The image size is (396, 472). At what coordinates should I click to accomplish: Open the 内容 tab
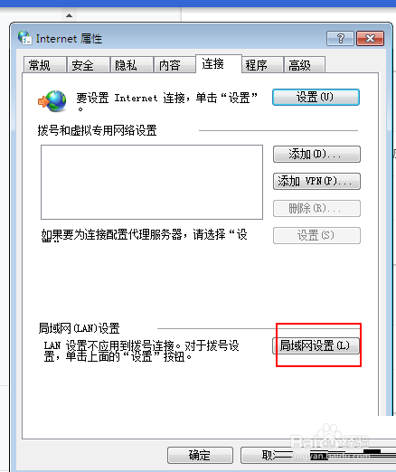click(x=174, y=65)
